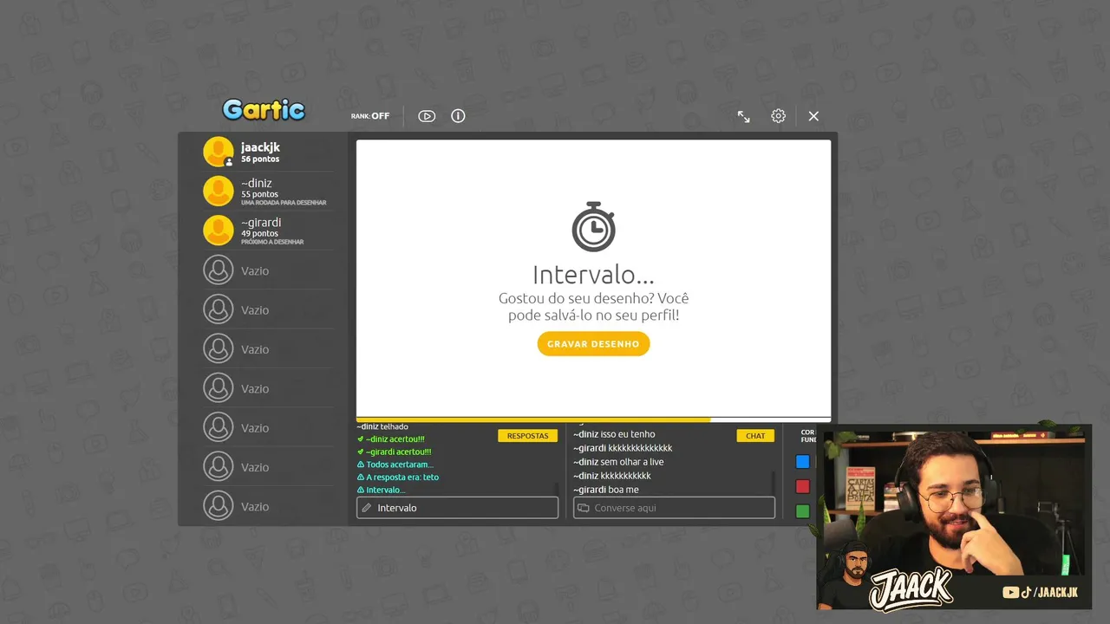Click chat message '~girardi boa me'
Viewport: 1110px width, 624px height.
click(x=606, y=490)
